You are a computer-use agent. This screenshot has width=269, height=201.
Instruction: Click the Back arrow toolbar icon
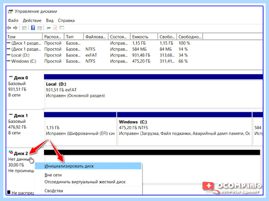coord(9,28)
